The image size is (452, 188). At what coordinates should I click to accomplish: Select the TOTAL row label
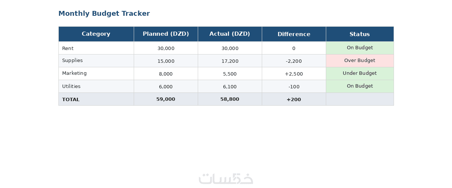point(71,100)
